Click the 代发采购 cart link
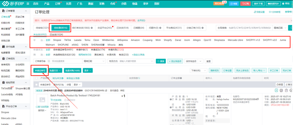This screenshot has width=293, height=125. click(x=56, y=100)
